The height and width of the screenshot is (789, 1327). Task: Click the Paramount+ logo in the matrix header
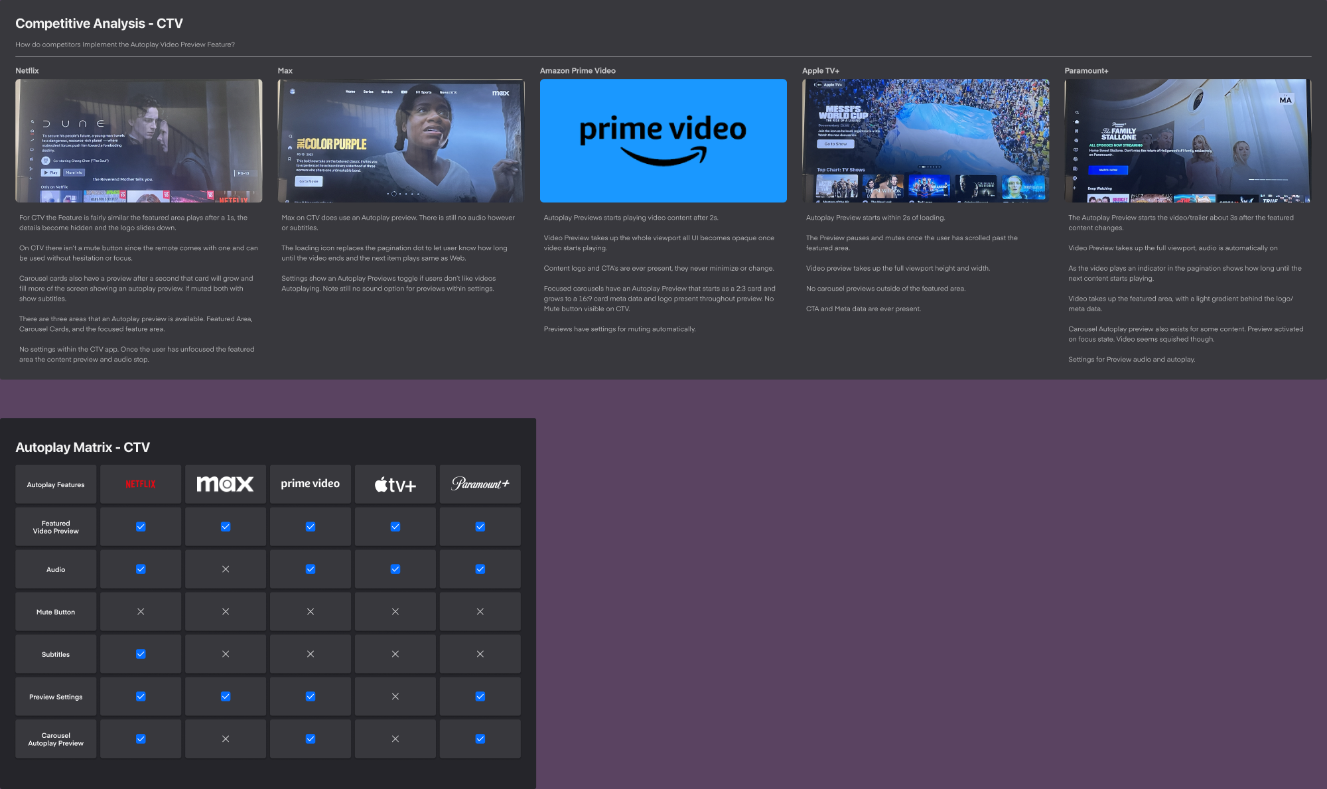(480, 484)
